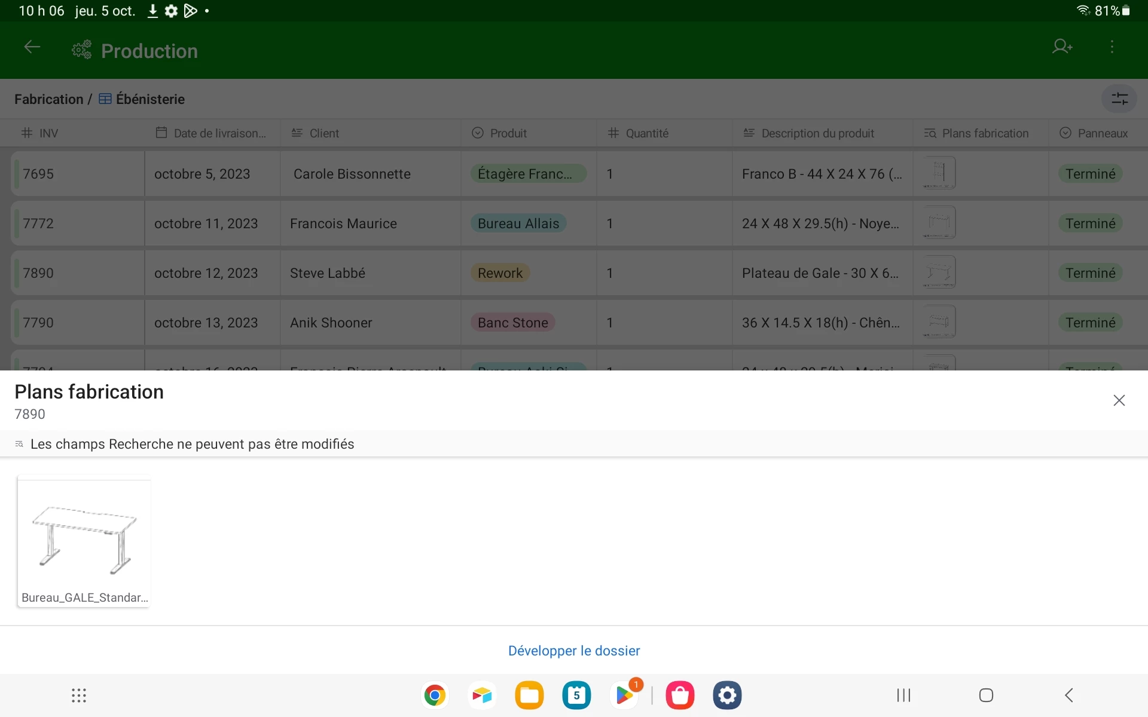Image resolution: width=1148 pixels, height=717 pixels.
Task: Open the Play Store dock icon
Action: (x=624, y=695)
